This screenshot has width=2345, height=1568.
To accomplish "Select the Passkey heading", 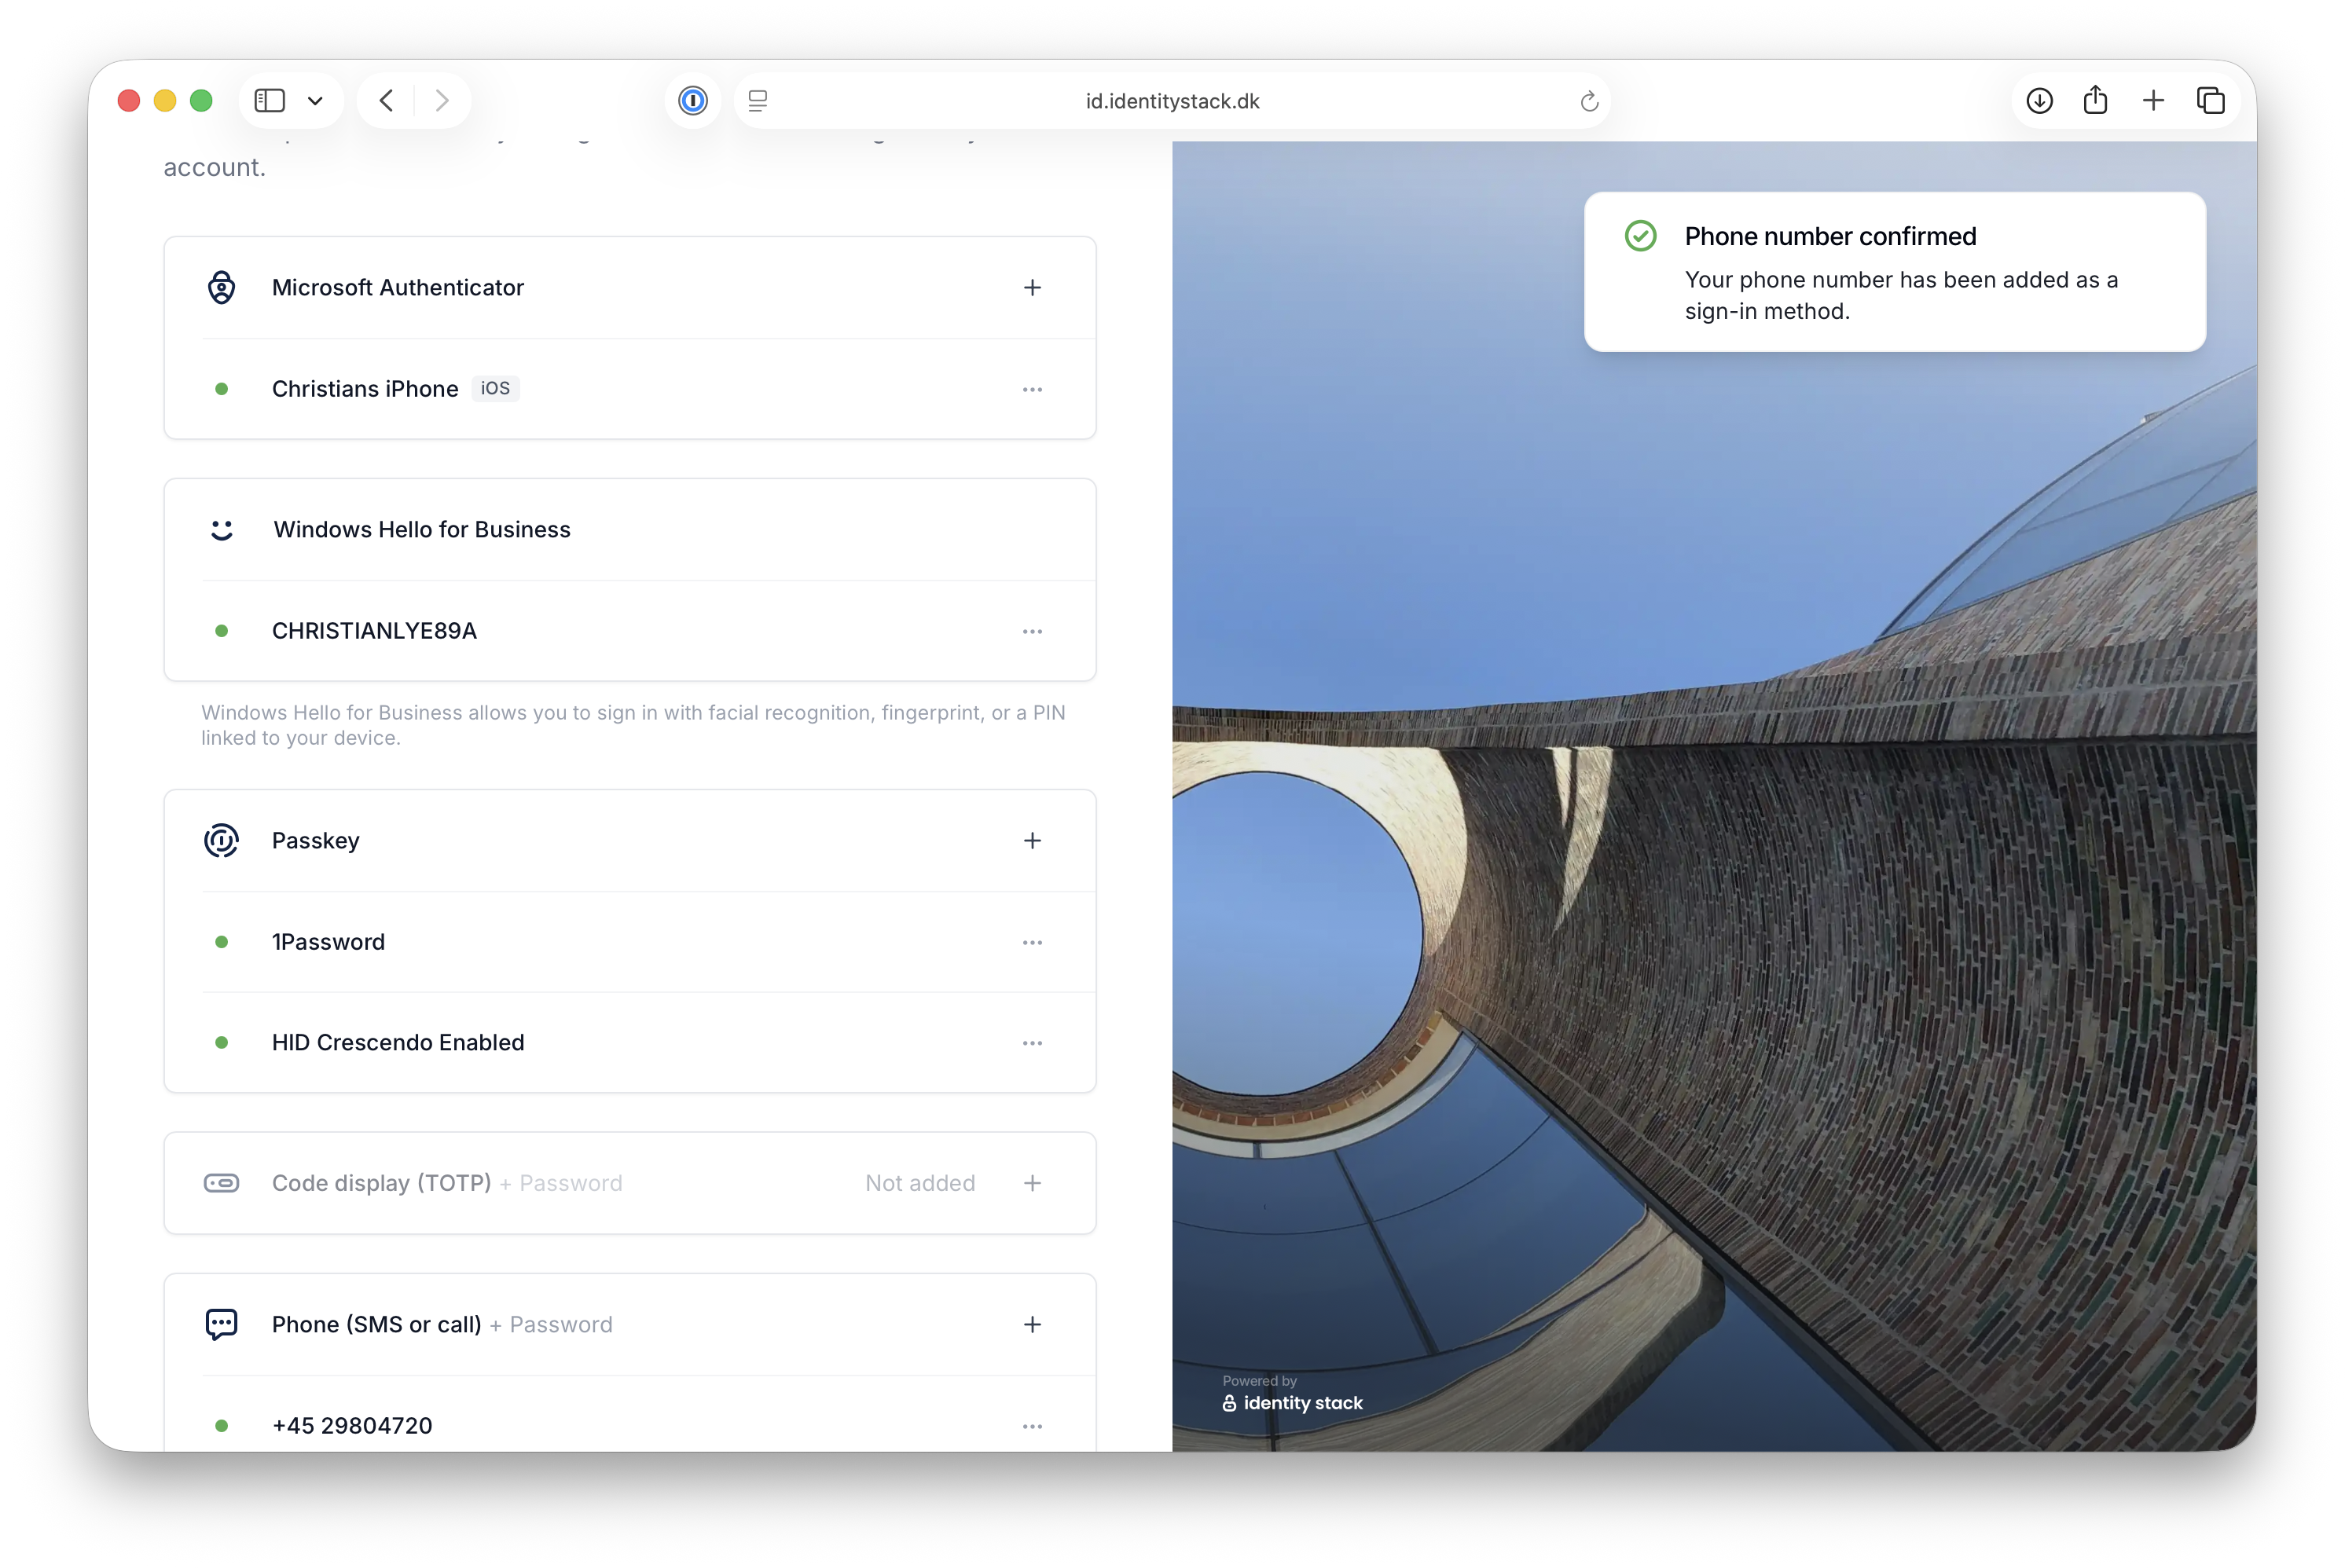I will click(x=315, y=841).
